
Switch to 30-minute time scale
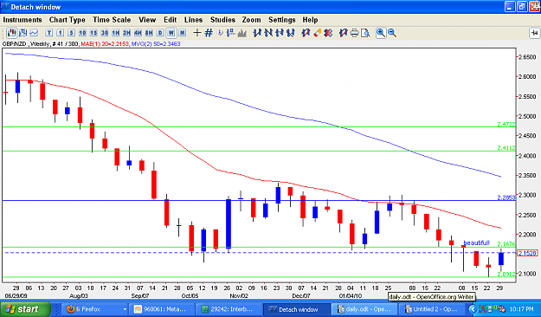pyautogui.click(x=105, y=33)
